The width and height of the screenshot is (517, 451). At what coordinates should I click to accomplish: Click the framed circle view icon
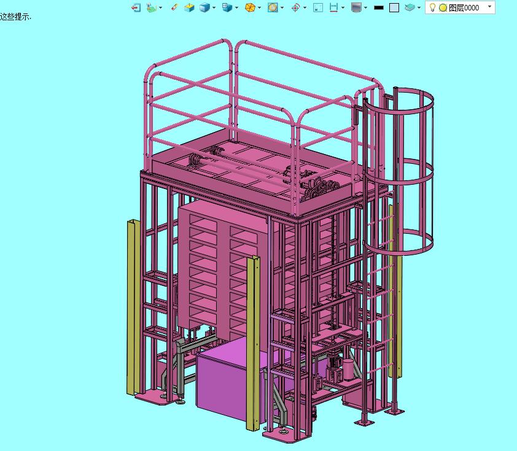[x=273, y=7]
